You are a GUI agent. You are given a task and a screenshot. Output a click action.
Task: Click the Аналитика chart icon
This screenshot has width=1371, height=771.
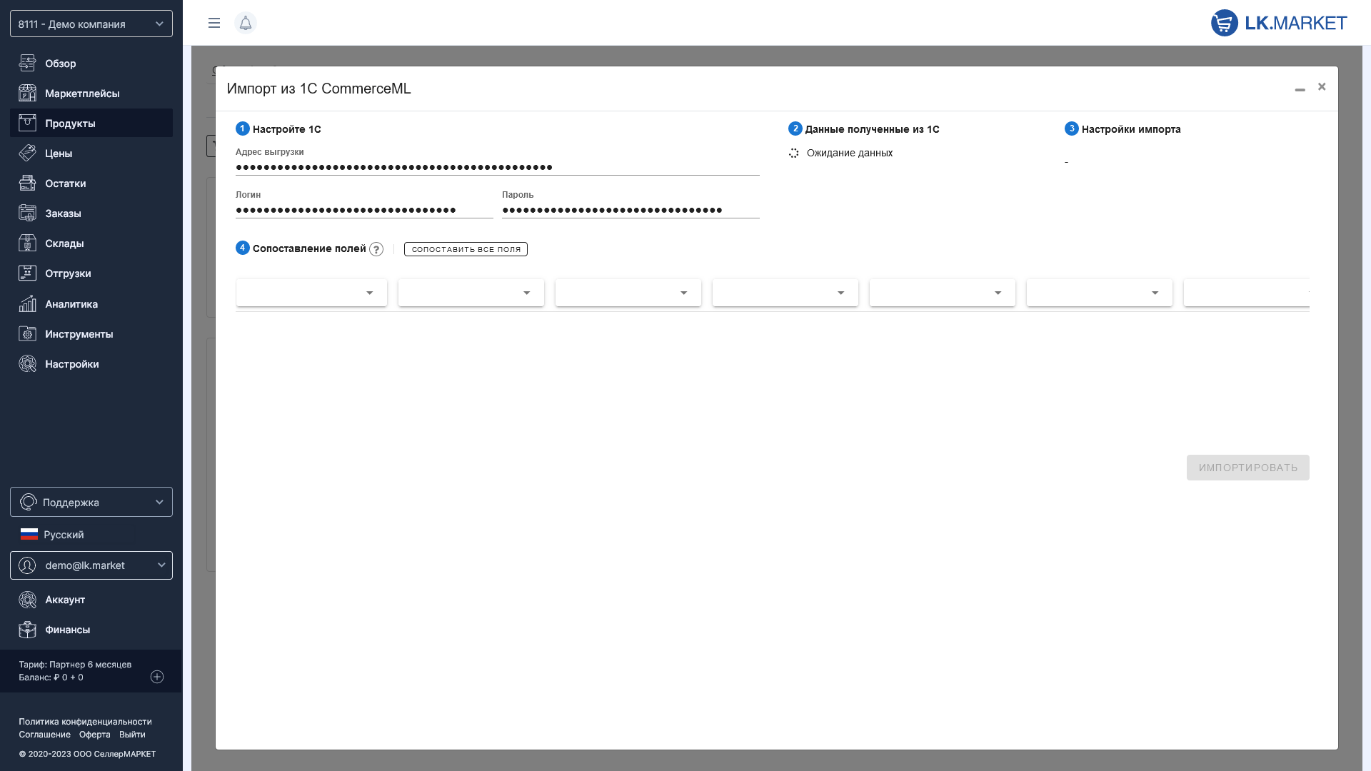(x=27, y=304)
